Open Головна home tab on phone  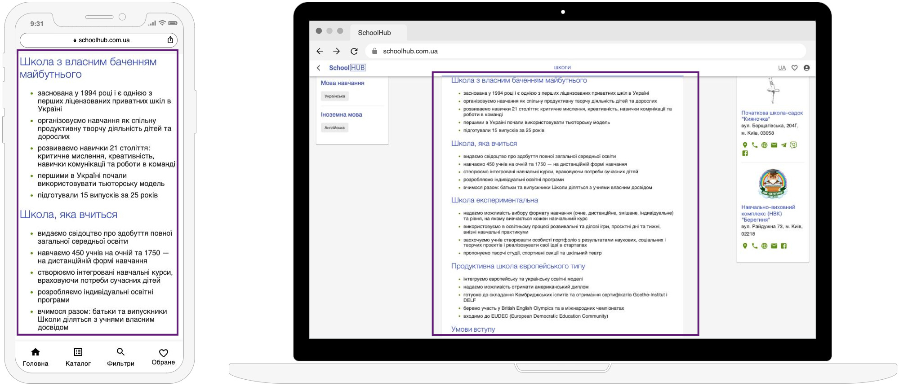point(36,357)
